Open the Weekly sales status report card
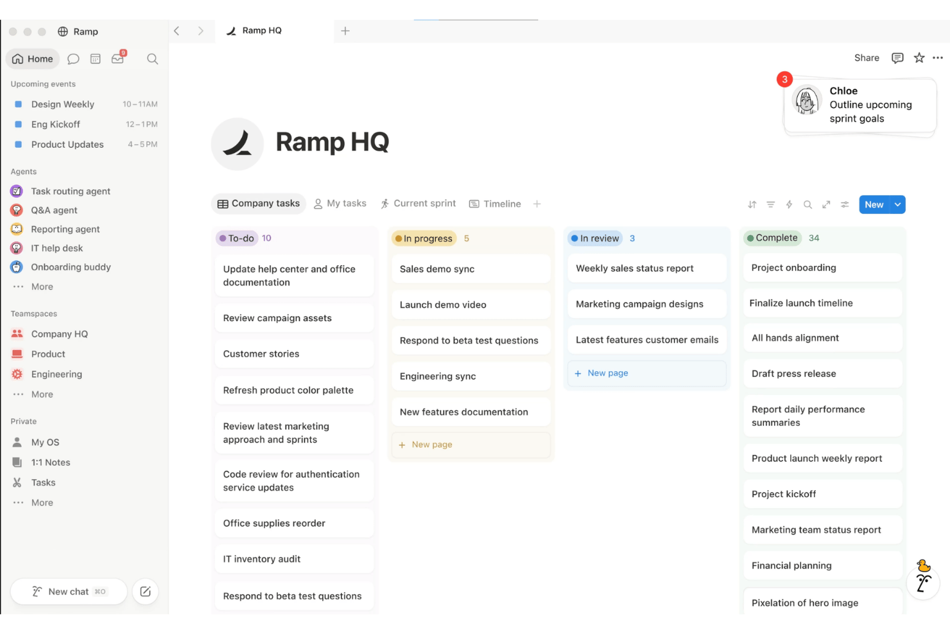The height and width of the screenshot is (634, 950). tap(647, 269)
